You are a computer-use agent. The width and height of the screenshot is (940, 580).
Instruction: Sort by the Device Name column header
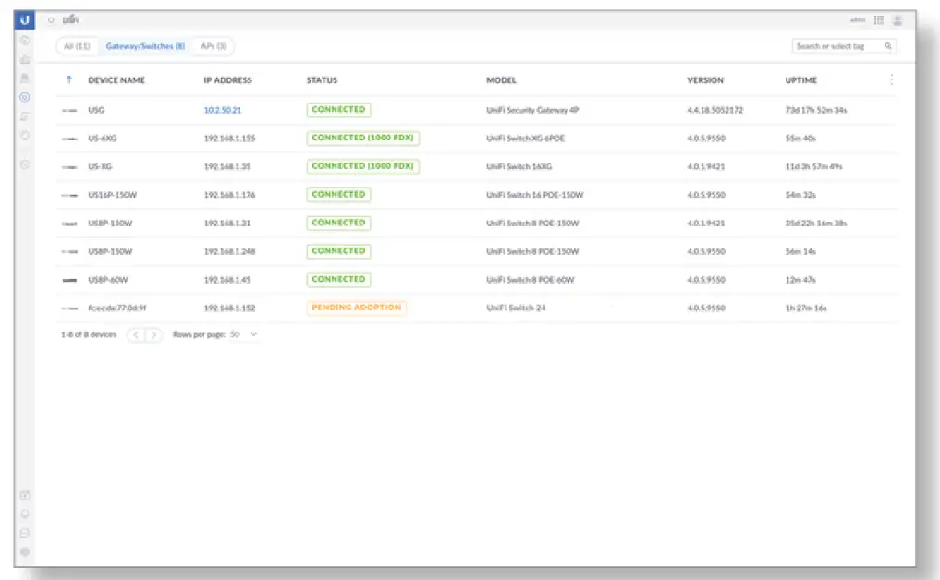[116, 80]
